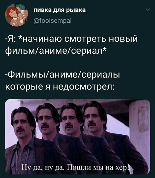This screenshot has width=155, height=178.
Task: Select the tweet line starting with '-Я: *начинаю смотреть'
Action: (71, 39)
